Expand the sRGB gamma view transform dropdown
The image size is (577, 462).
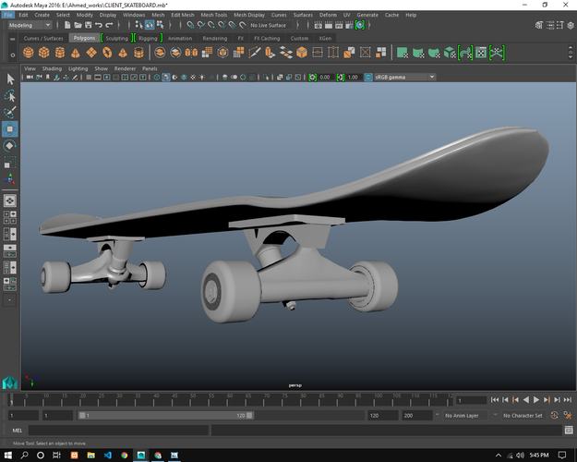[404, 77]
